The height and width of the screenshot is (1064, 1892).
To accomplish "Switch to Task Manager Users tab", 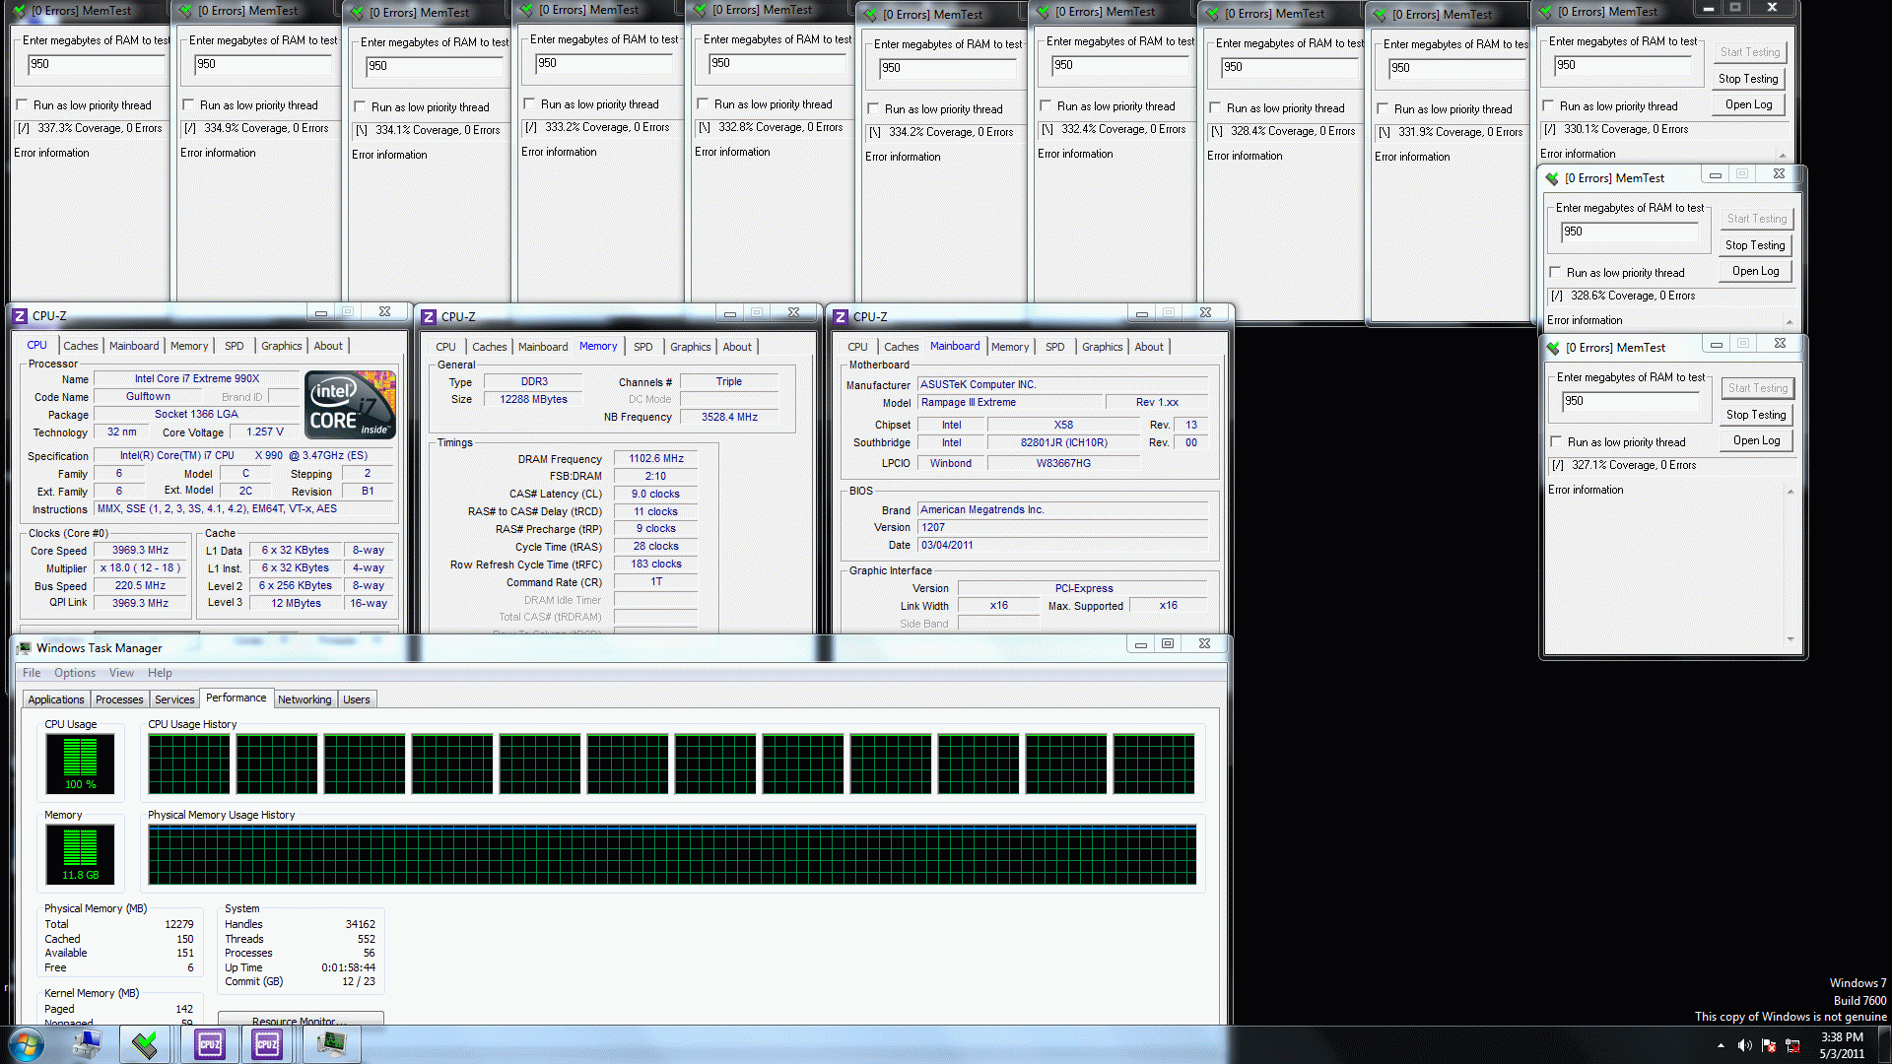I will click(x=357, y=699).
